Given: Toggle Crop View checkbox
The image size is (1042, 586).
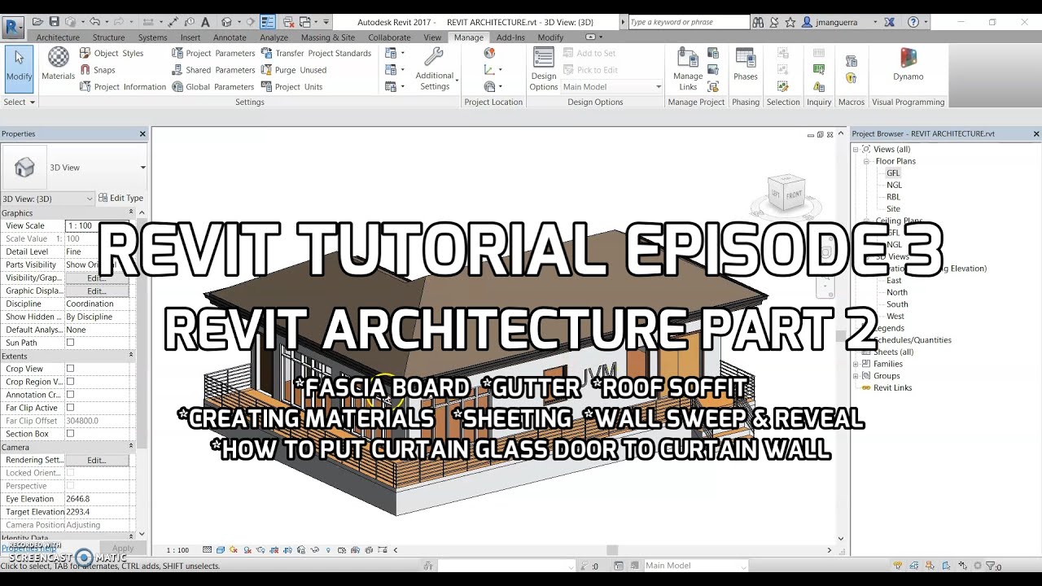Looking at the screenshot, I should tap(70, 369).
